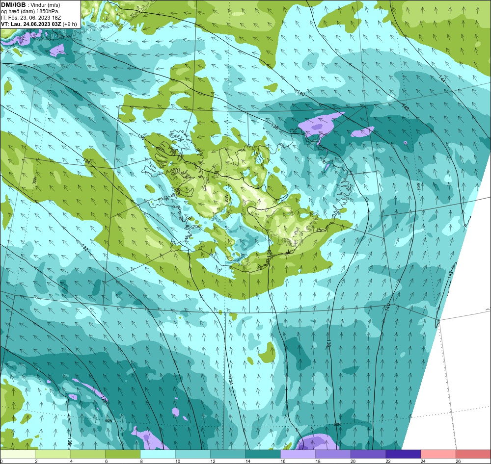
Task: Click the pale yellow 0–2 m/s legend swatch
Action: click(x=18, y=454)
